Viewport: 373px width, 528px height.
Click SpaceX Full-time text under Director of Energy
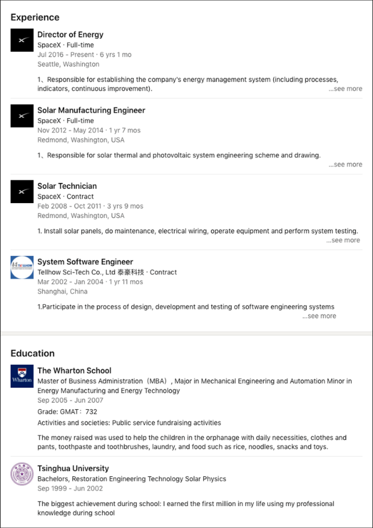[65, 45]
